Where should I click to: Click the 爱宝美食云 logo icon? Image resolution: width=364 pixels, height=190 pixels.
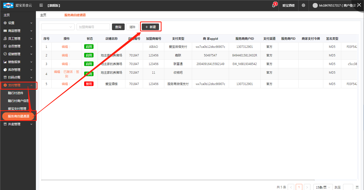pyautogui.click(x=8, y=5)
